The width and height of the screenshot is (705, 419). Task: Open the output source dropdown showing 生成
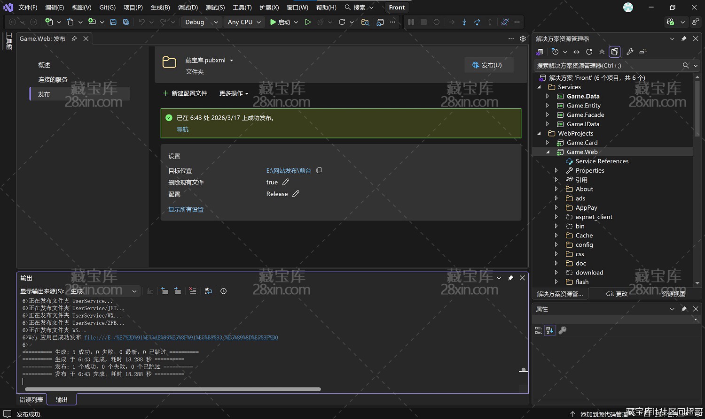pyautogui.click(x=103, y=291)
